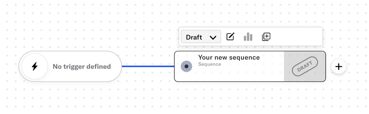Click empty dotted canvas below trigger node

coord(70,97)
